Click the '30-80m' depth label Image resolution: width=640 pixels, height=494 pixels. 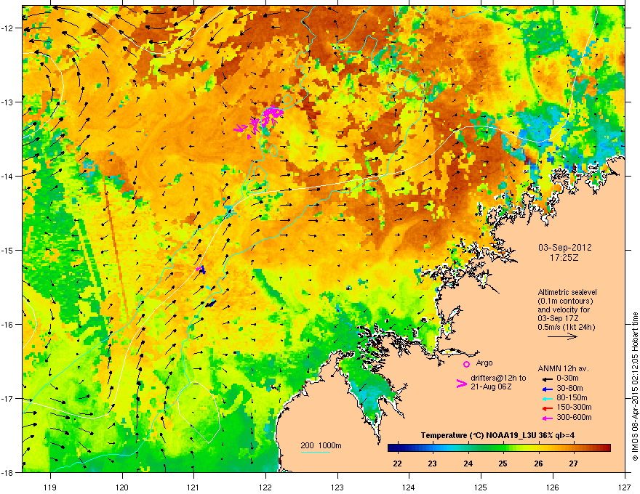click(569, 388)
